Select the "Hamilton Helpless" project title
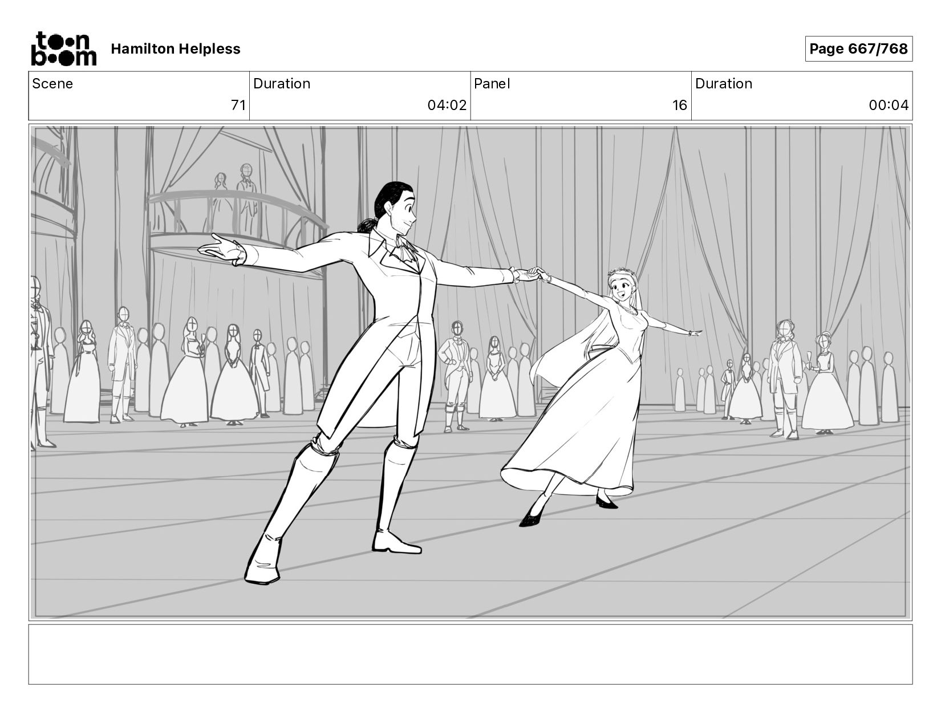Screen dimensions: 941x727 [x=176, y=49]
